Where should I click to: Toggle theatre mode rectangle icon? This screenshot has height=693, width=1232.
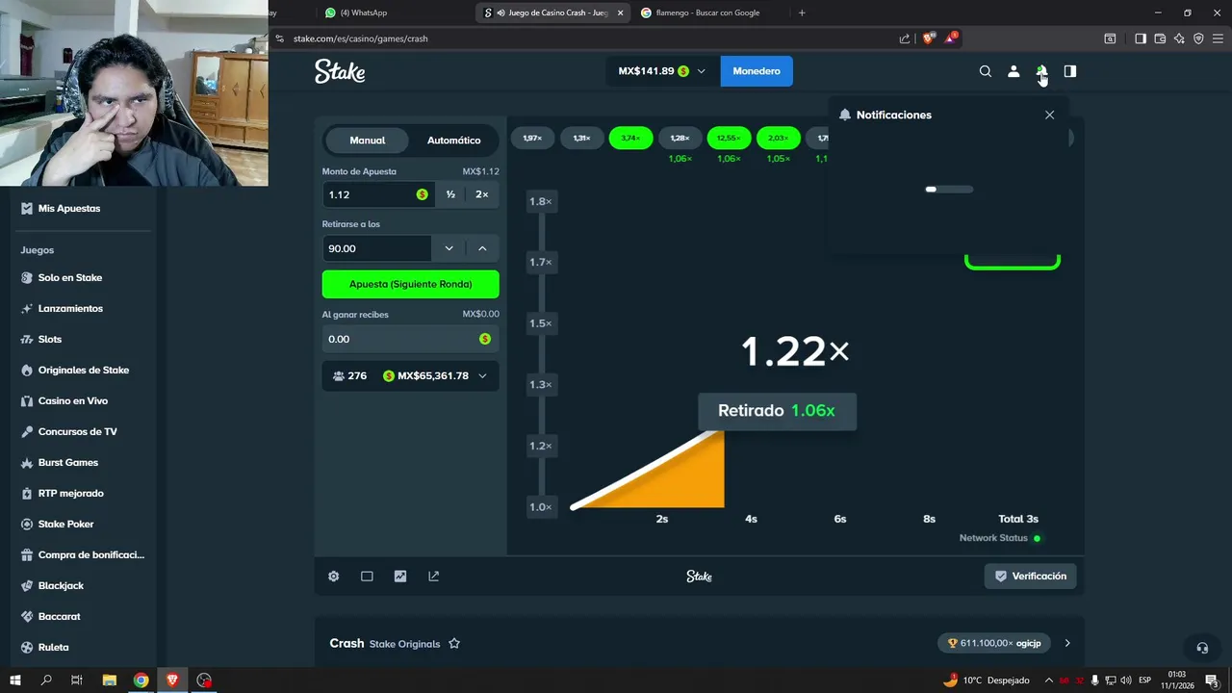pyautogui.click(x=367, y=577)
